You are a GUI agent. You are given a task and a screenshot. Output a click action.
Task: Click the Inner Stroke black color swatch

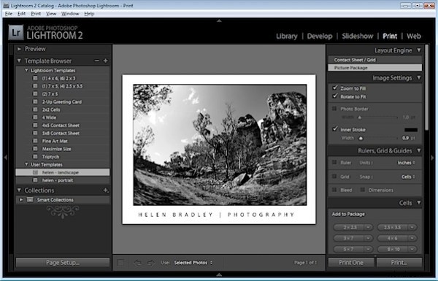tap(411, 130)
